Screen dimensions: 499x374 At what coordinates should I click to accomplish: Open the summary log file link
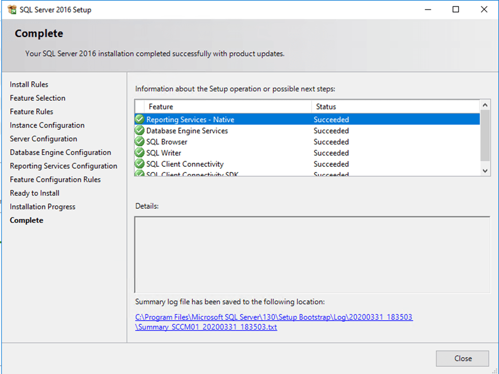[273, 317]
